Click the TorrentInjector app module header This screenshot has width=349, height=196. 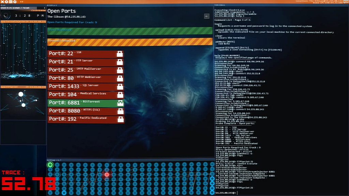pyautogui.click(x=23, y=21)
